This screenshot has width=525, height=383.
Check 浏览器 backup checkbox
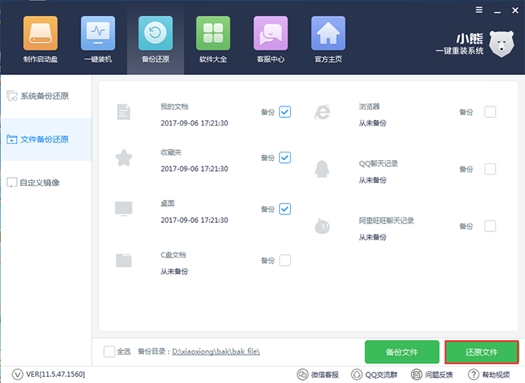pos(490,112)
